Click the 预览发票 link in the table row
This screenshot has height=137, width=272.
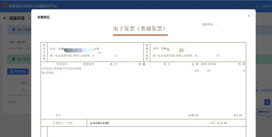coord(266,90)
